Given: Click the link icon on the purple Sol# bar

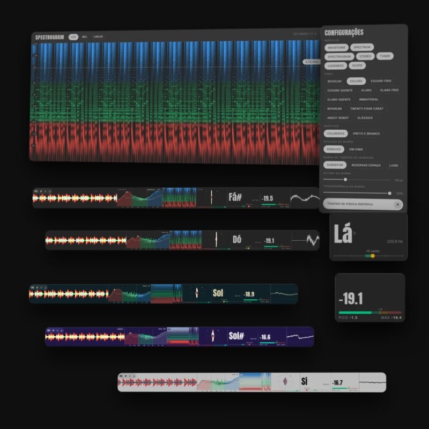Looking at the screenshot, I should (49, 330).
